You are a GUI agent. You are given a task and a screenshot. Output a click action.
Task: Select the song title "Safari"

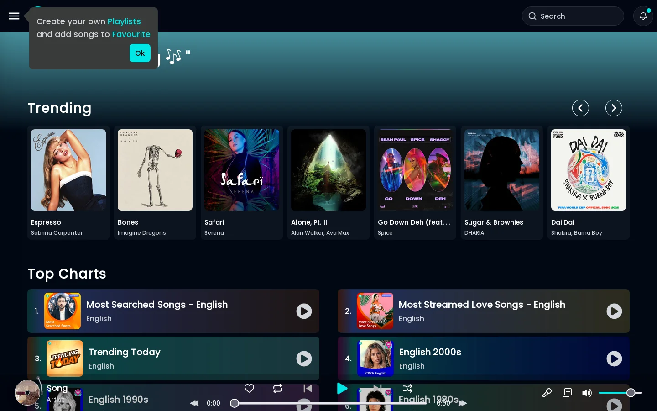click(214, 222)
